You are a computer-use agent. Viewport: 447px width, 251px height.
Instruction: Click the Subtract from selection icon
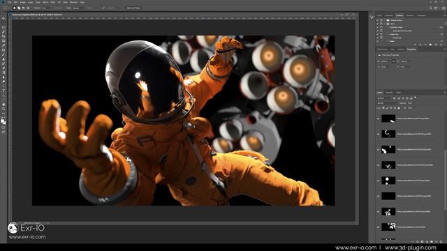(x=23, y=8)
